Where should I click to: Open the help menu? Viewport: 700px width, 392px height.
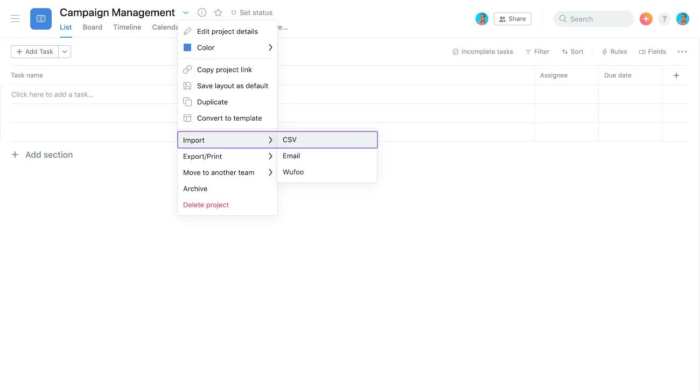click(664, 18)
